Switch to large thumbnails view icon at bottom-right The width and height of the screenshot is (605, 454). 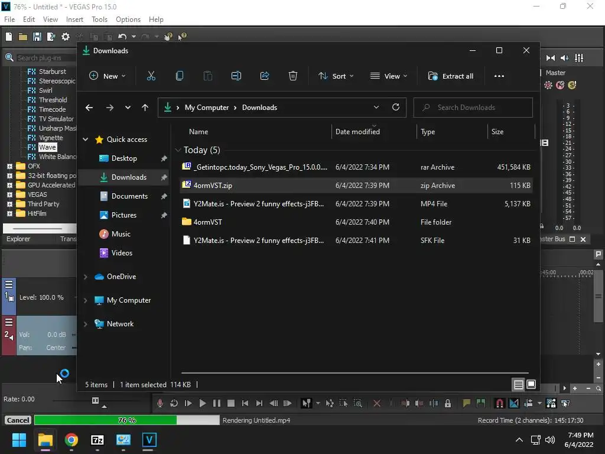tap(531, 384)
